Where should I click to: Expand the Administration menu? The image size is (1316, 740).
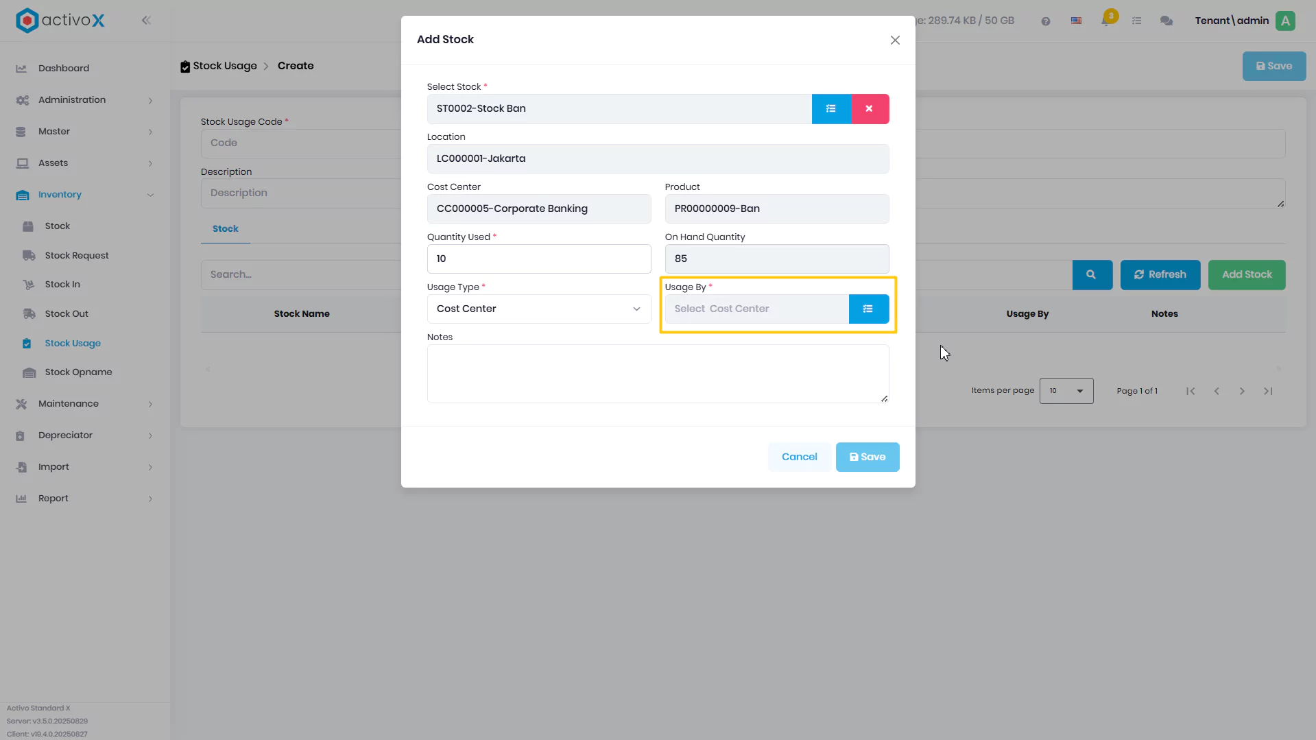(x=85, y=100)
